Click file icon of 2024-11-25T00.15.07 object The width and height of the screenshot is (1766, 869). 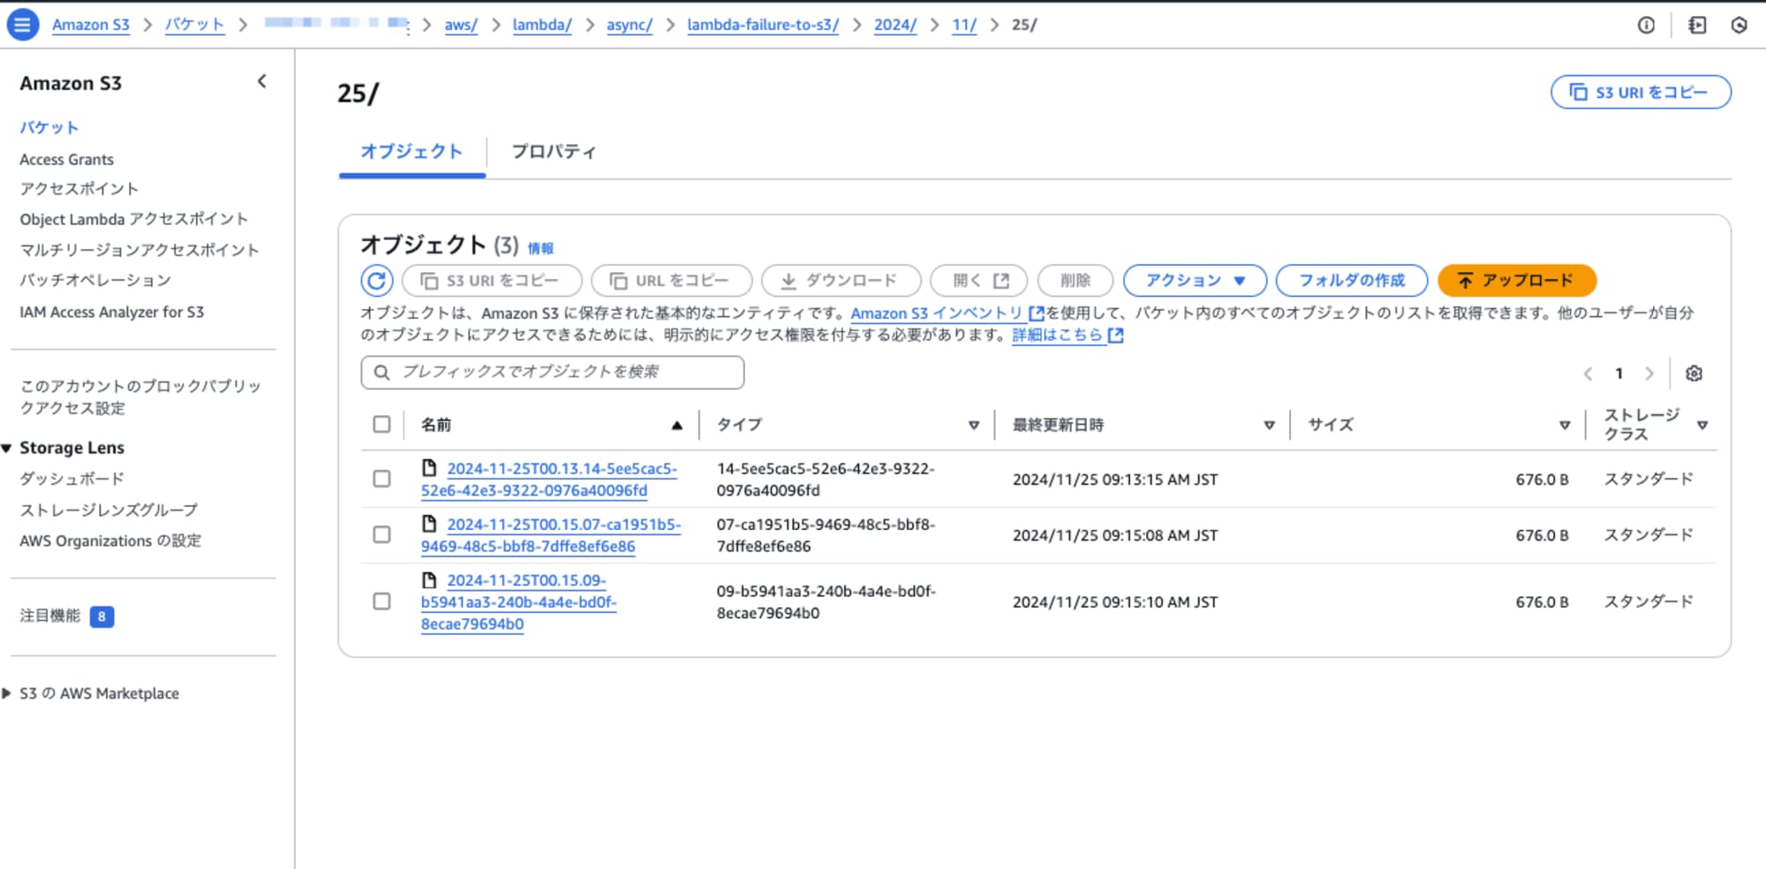429,524
